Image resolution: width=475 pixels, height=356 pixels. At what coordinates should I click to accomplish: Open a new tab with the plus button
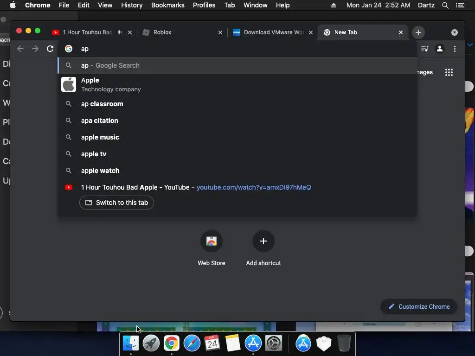[418, 32]
